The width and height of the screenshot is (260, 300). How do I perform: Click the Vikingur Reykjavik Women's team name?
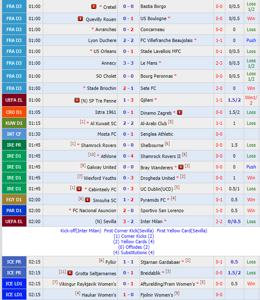click(88, 284)
